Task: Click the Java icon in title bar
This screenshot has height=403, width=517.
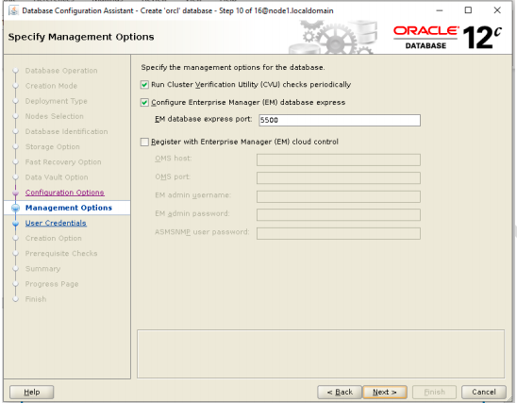Action: tap(14, 11)
